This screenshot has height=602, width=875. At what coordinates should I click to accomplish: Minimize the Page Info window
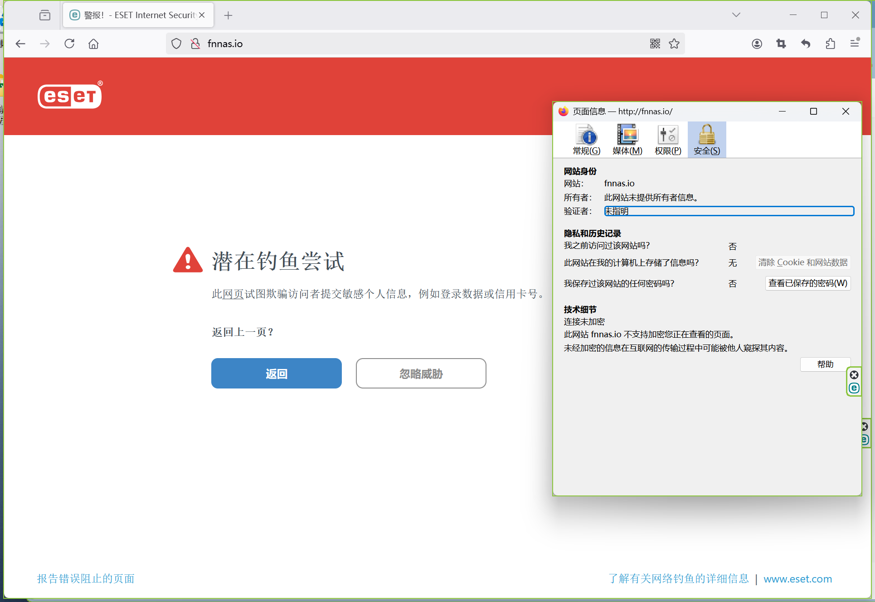(x=782, y=111)
